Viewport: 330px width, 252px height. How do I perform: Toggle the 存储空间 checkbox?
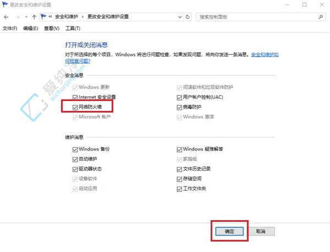(x=179, y=179)
